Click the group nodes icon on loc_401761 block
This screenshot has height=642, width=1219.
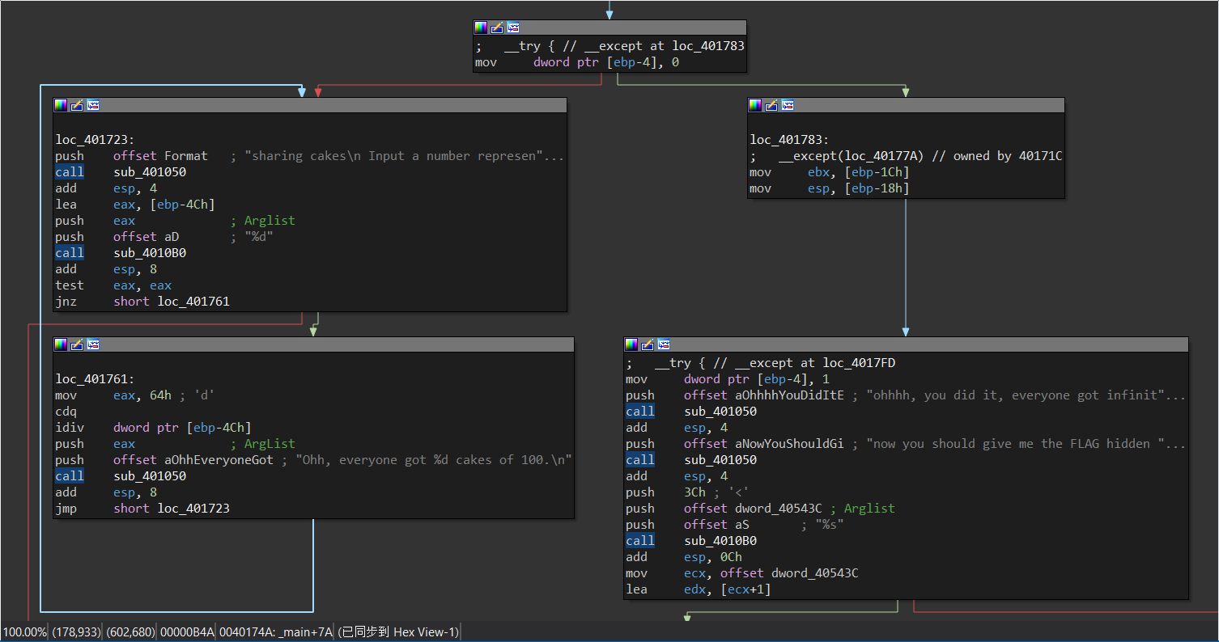(93, 344)
